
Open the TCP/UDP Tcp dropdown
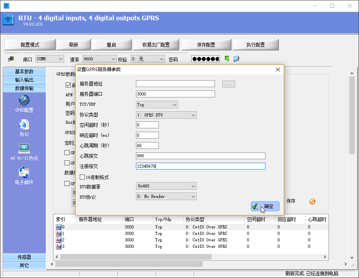click(157, 105)
